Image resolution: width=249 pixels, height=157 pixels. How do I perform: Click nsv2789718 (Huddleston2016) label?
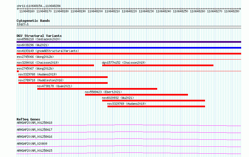point(41,80)
